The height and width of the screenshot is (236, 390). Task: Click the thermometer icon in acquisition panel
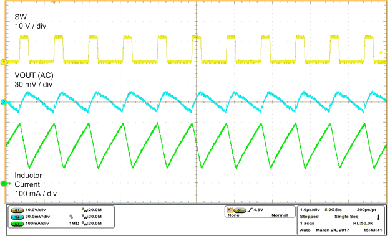tap(378, 217)
